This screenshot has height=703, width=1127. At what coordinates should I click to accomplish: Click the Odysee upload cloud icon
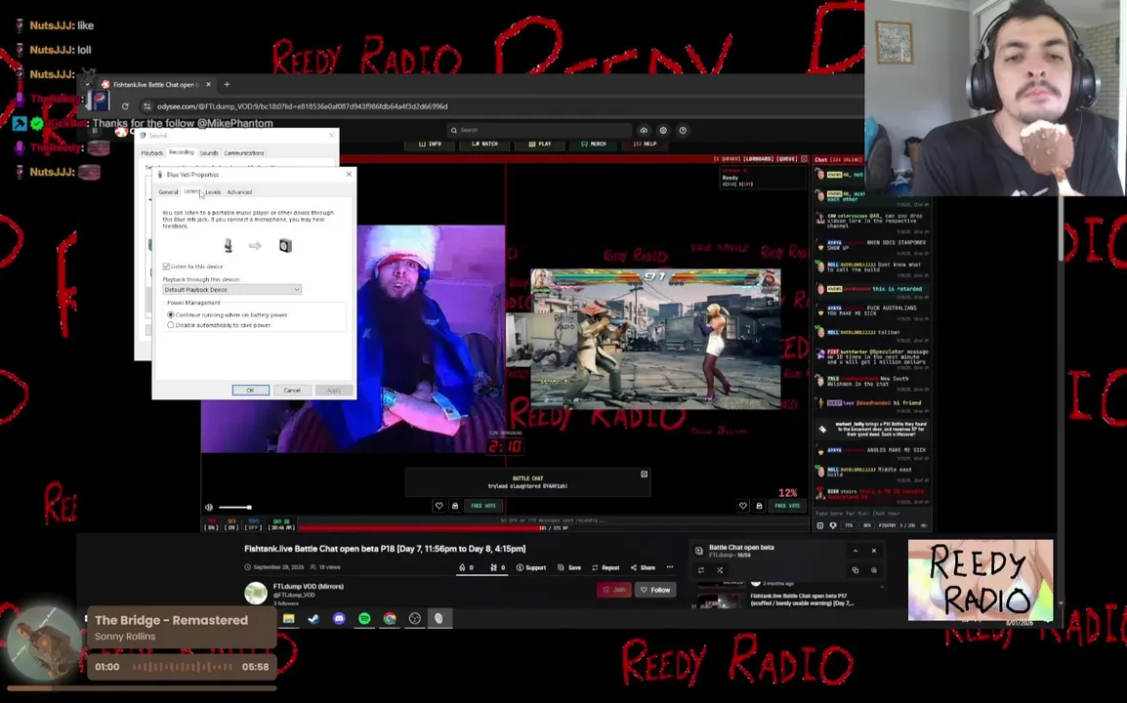[644, 130]
